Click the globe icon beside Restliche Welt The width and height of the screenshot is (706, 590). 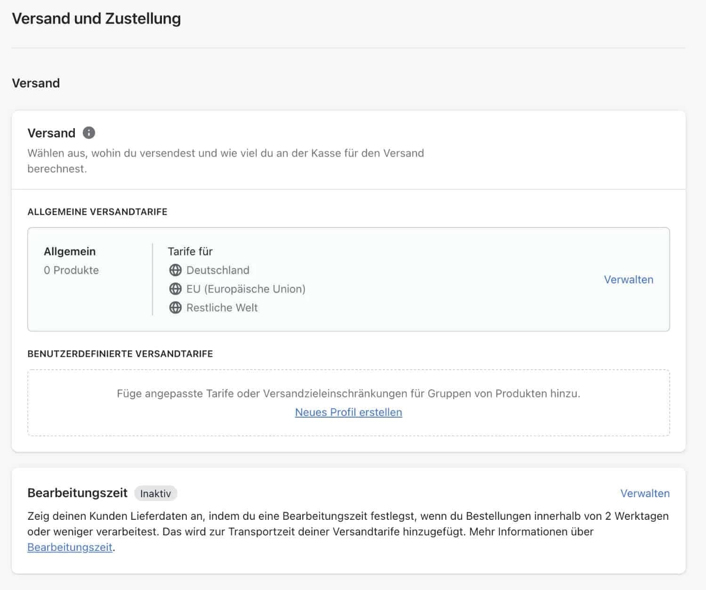[x=176, y=307]
